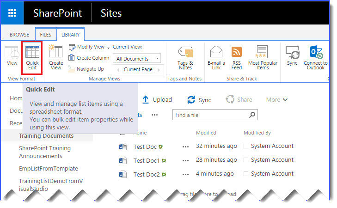
Task: Click the Create View icon
Action: coord(55,51)
